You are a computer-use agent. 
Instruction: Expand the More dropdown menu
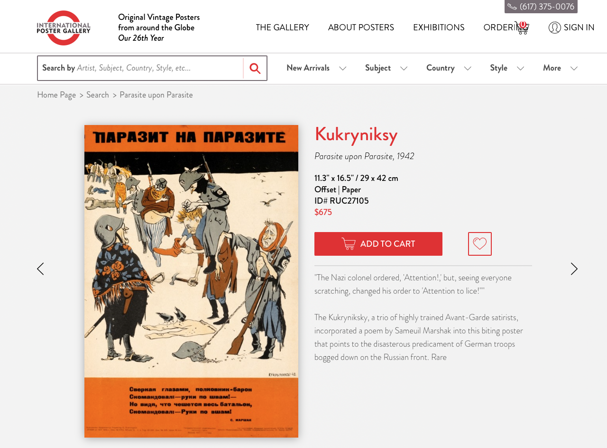click(x=560, y=68)
